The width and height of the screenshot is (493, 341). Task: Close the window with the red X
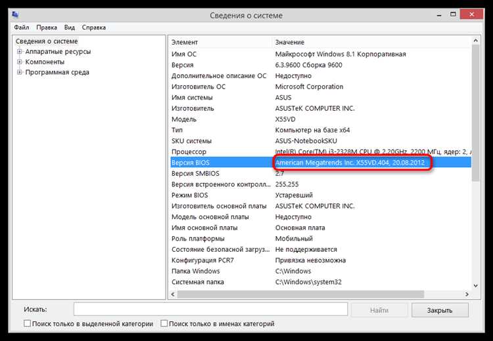pyautogui.click(x=471, y=14)
